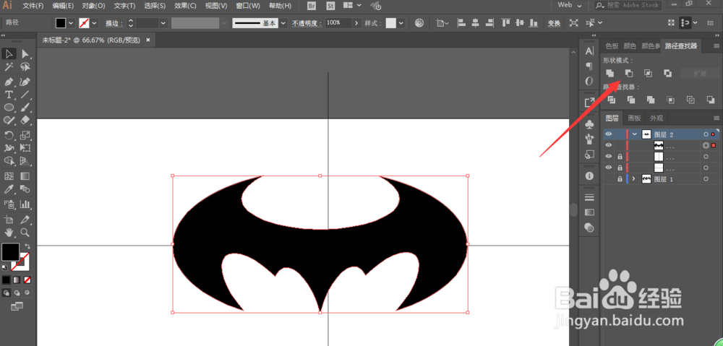
Task: Open stroke color dropdown in control bar
Action: pyautogui.click(x=95, y=23)
